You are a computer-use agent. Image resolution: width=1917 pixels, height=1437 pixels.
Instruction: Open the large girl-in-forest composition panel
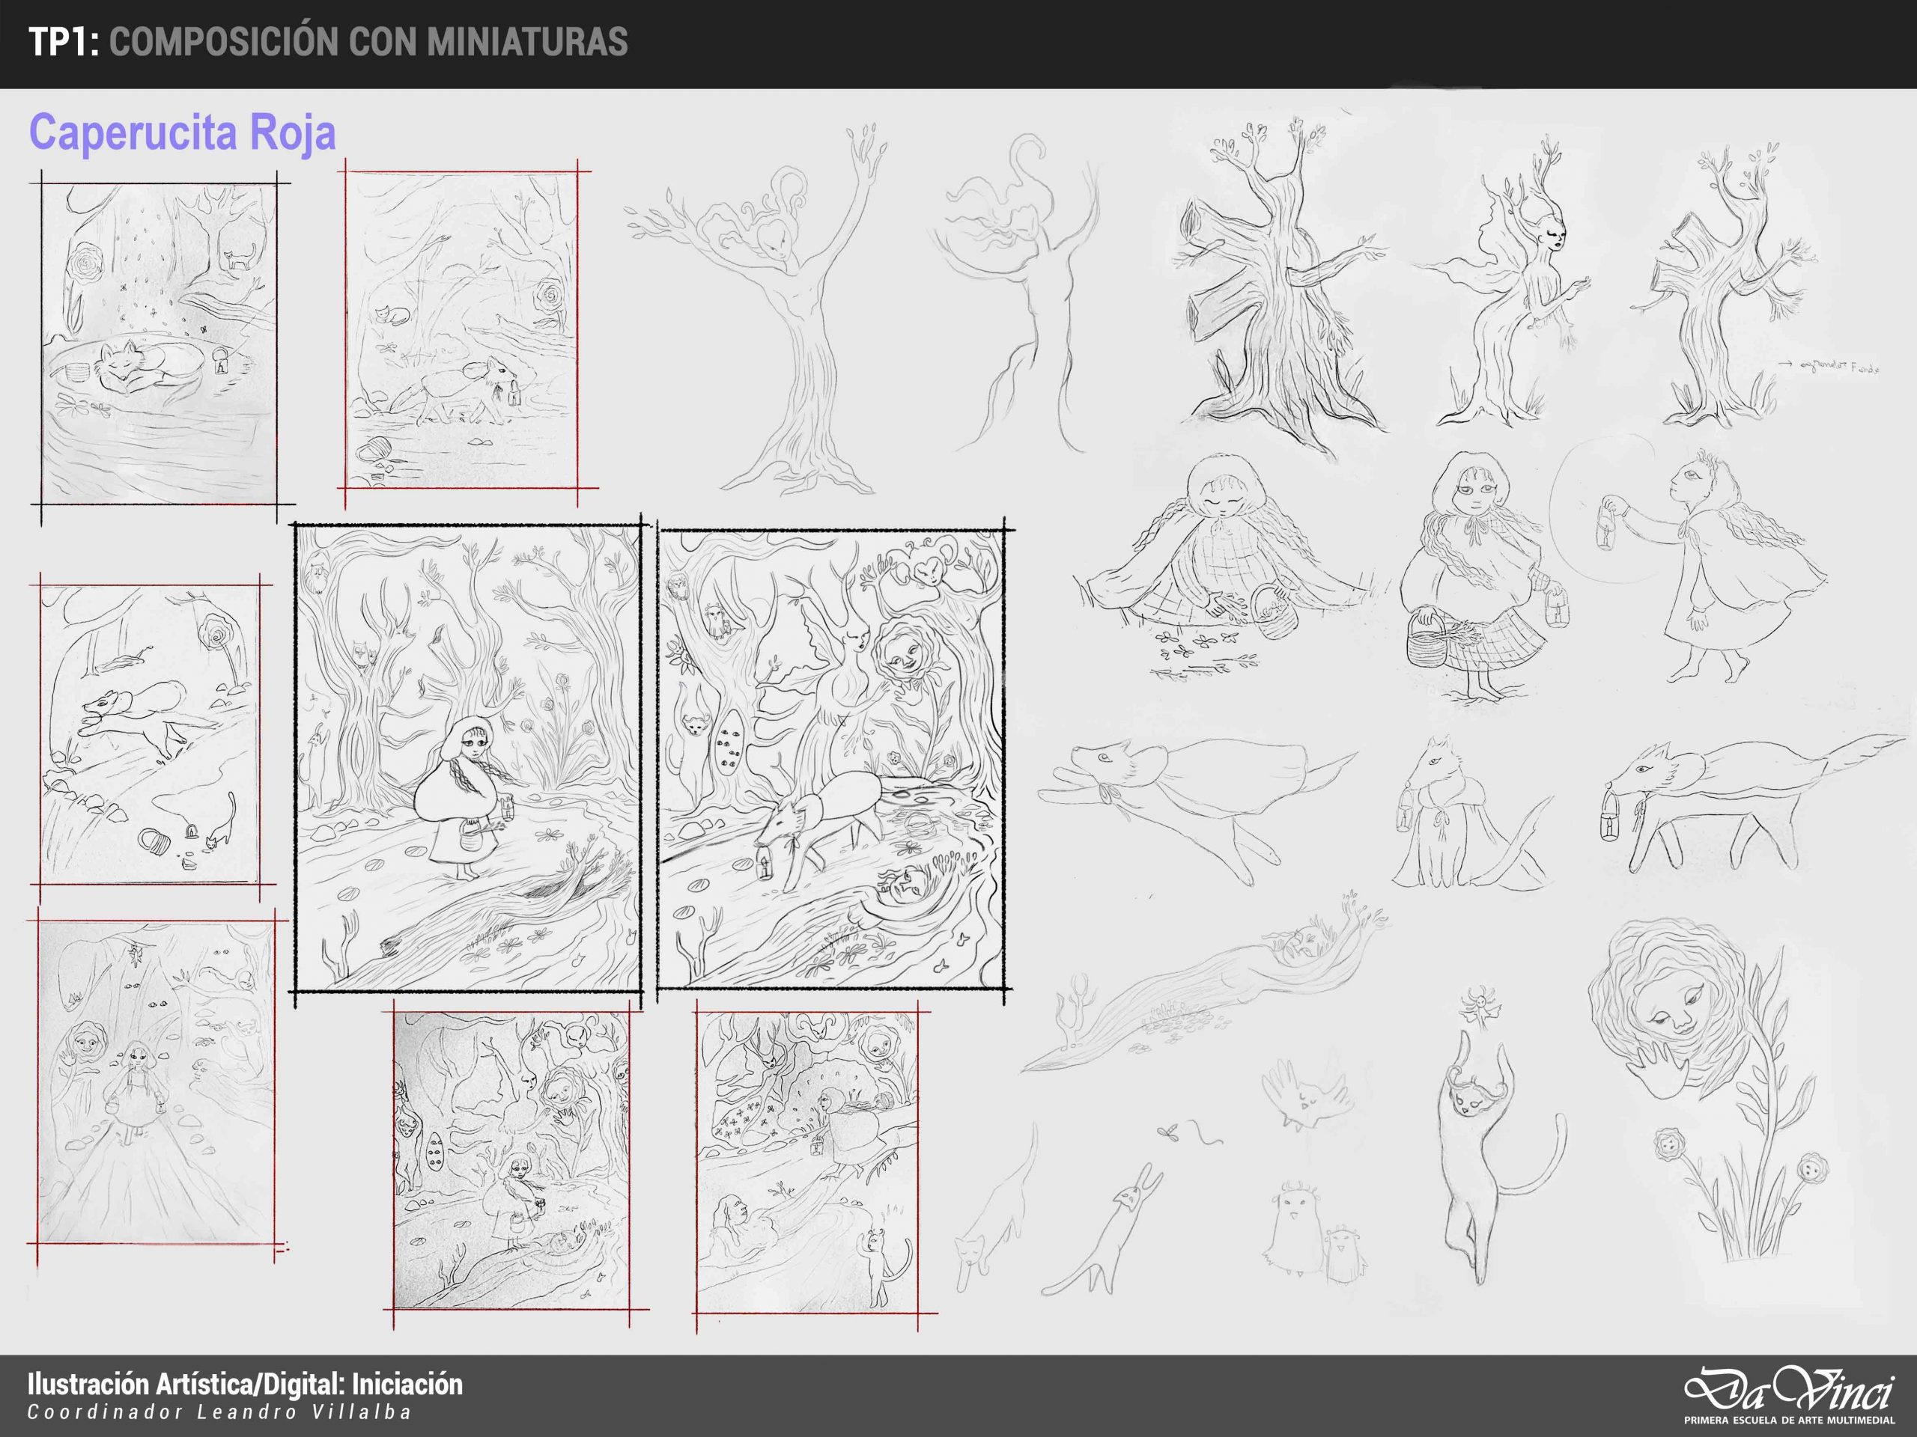tap(468, 757)
